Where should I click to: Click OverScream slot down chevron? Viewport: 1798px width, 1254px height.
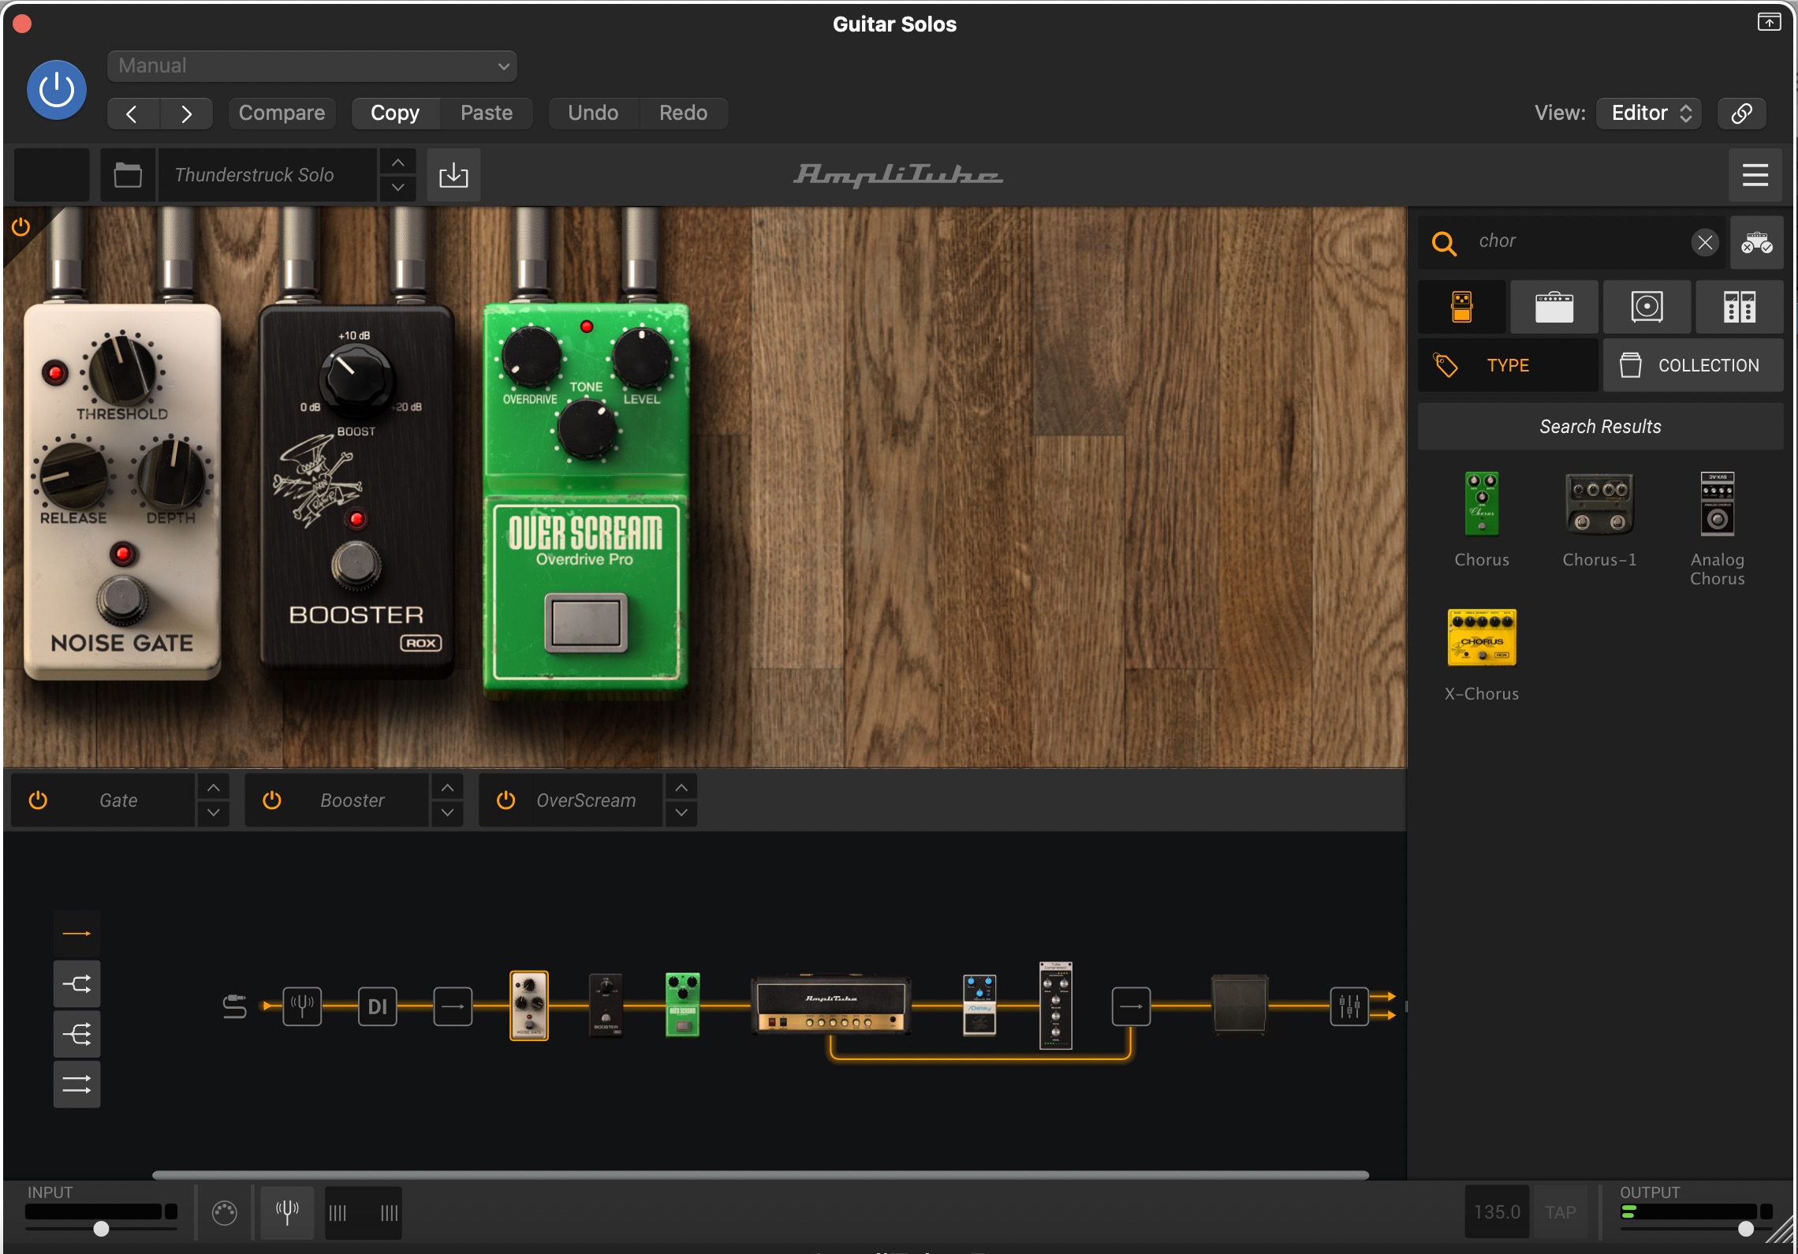click(681, 813)
